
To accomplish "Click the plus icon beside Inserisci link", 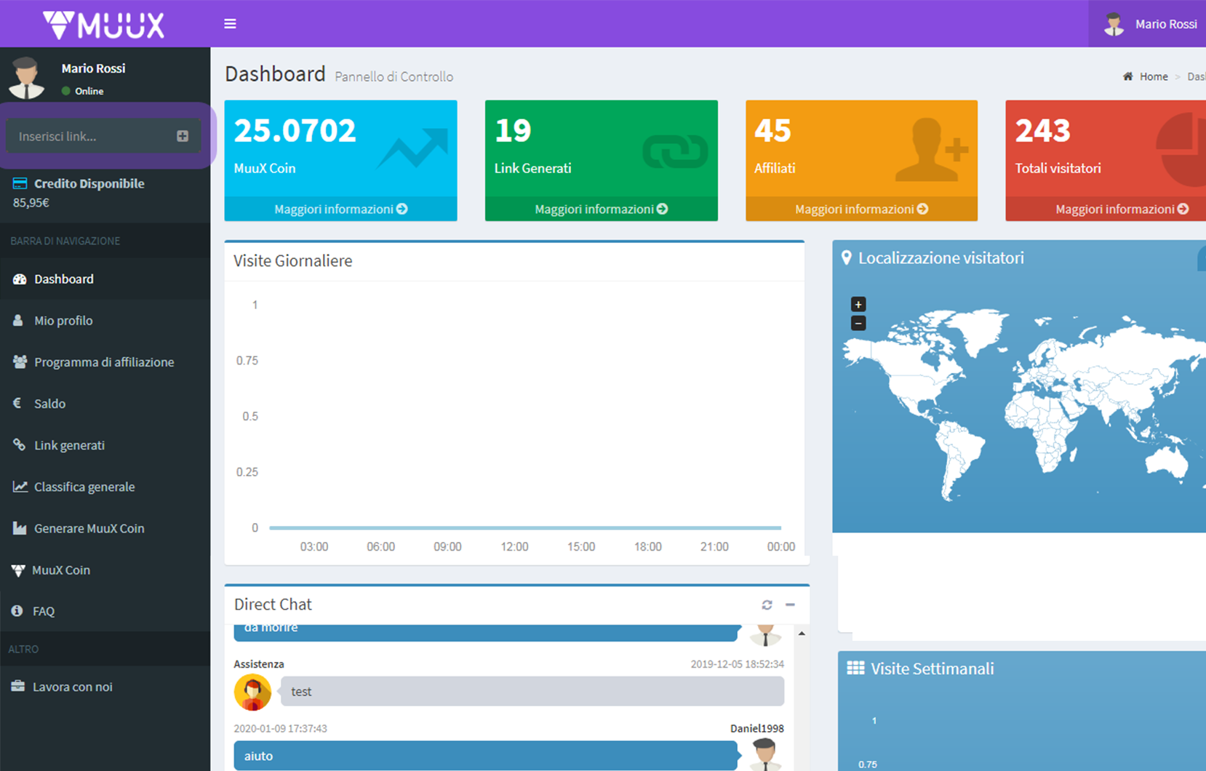I will click(x=183, y=136).
